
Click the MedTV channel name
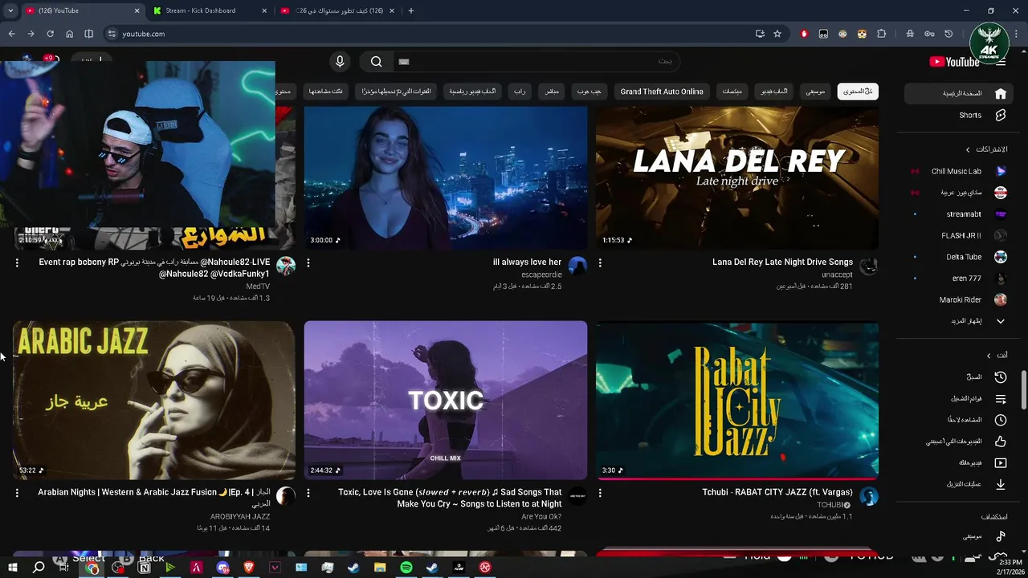pos(258,286)
